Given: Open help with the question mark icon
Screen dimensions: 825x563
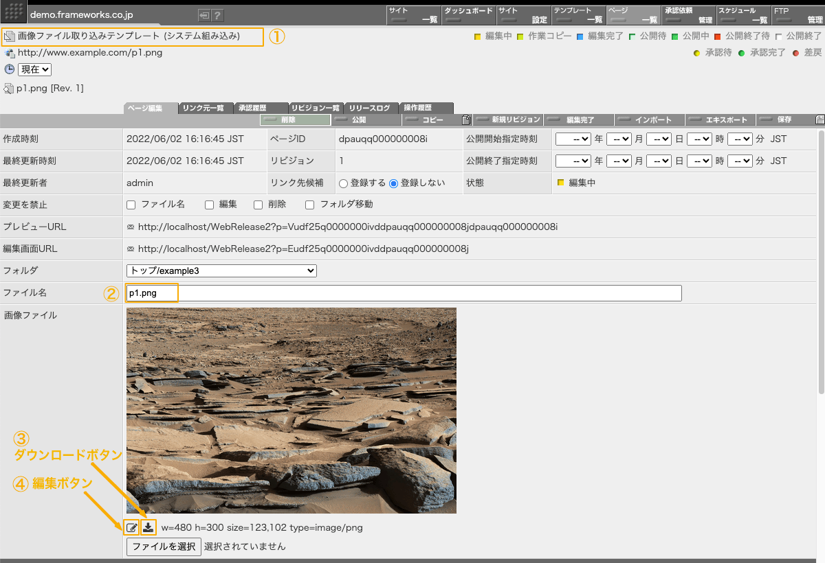Looking at the screenshot, I should click(x=217, y=15).
